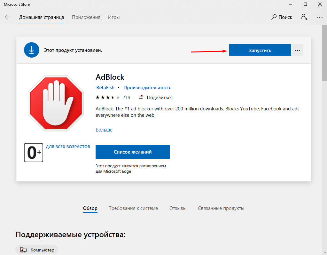Screen dimensions: 327x255
Task: Expand the description with Больше
Action: coord(104,130)
